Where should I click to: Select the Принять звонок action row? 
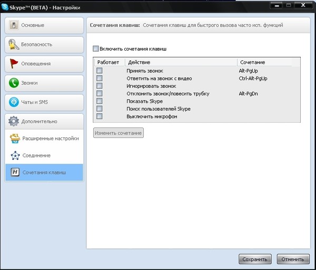point(196,71)
